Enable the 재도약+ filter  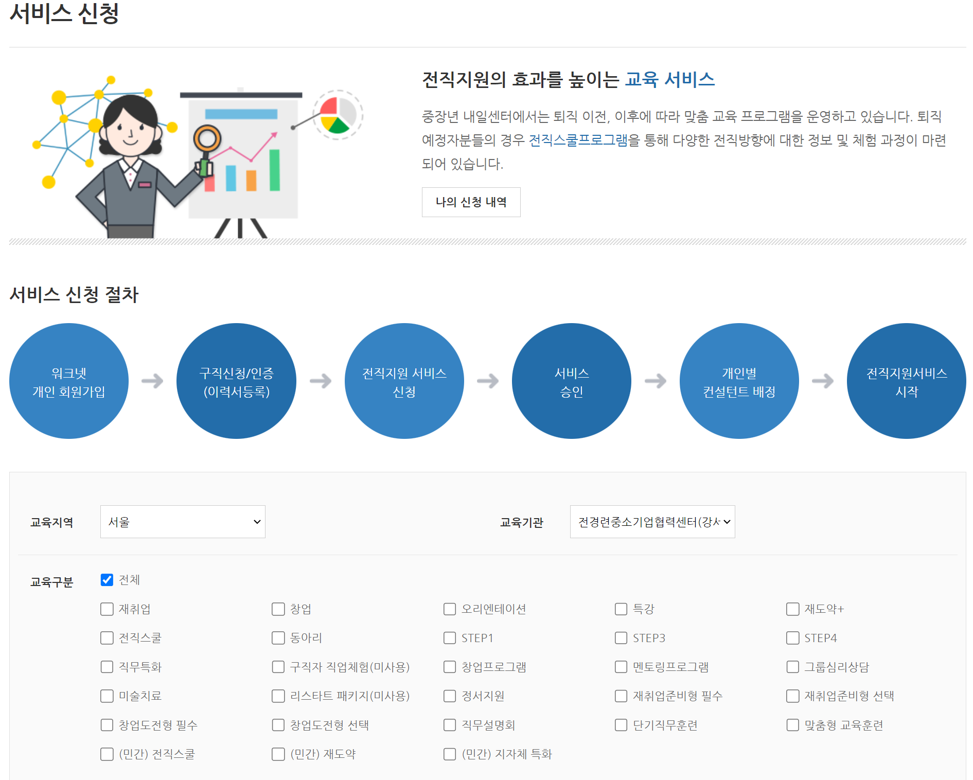(x=792, y=609)
